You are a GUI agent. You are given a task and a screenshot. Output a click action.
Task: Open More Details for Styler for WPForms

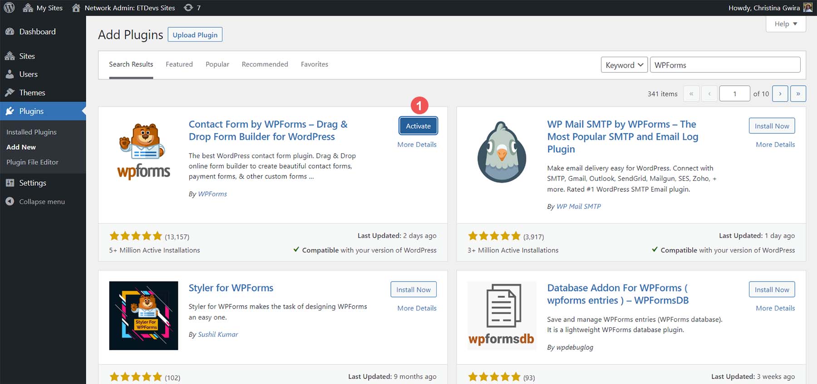pos(417,308)
